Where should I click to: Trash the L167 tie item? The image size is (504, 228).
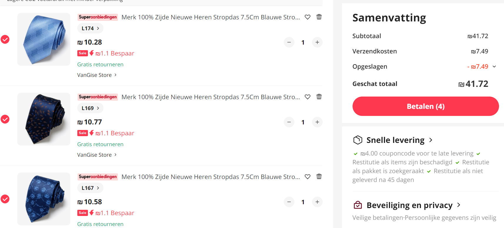319,177
